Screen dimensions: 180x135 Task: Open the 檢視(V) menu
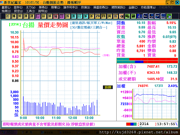pos(6,11)
